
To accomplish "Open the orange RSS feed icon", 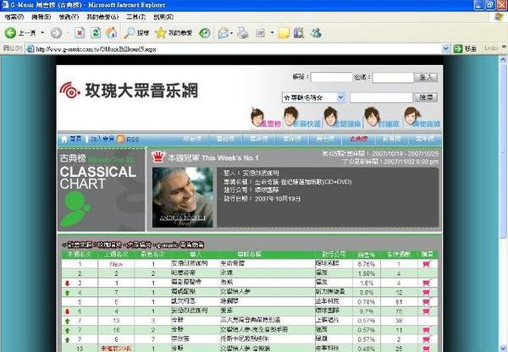I will (120, 139).
